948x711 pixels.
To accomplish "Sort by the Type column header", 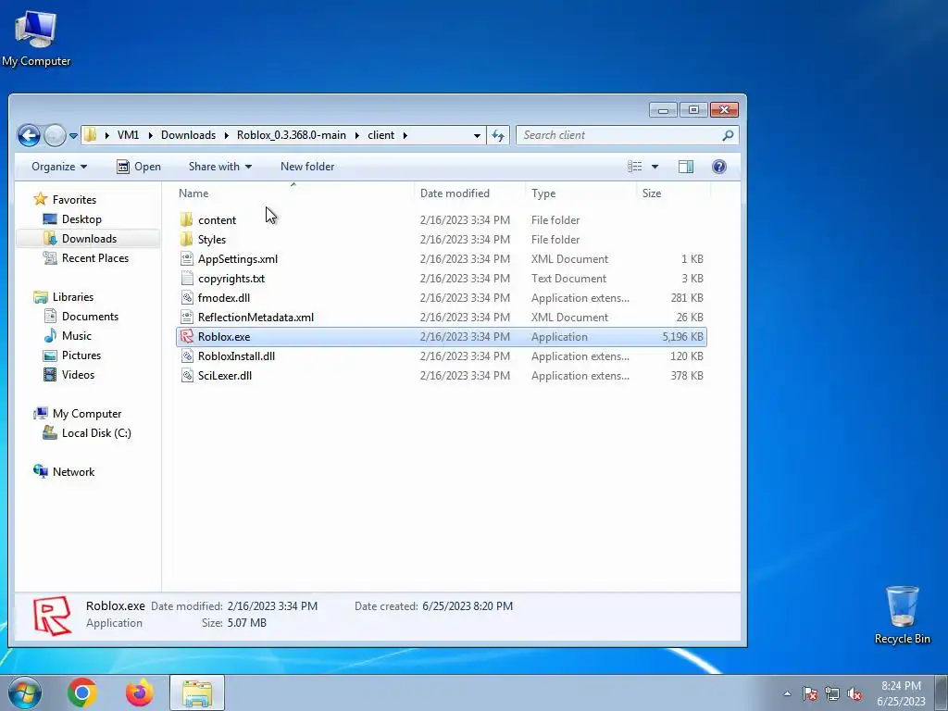I will (x=543, y=193).
